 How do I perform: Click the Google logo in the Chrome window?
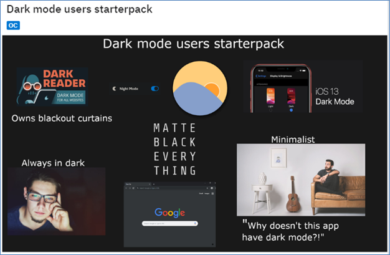pos(169,213)
